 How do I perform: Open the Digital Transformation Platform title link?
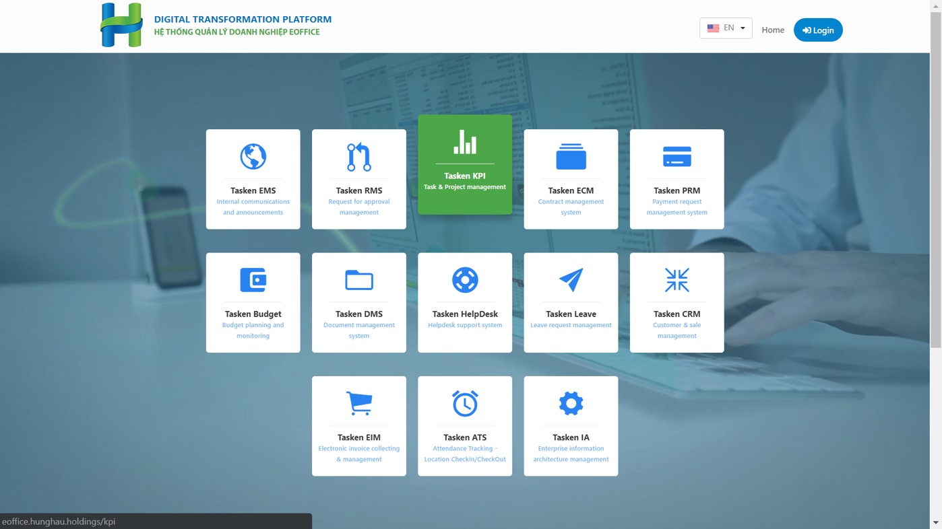243,20
